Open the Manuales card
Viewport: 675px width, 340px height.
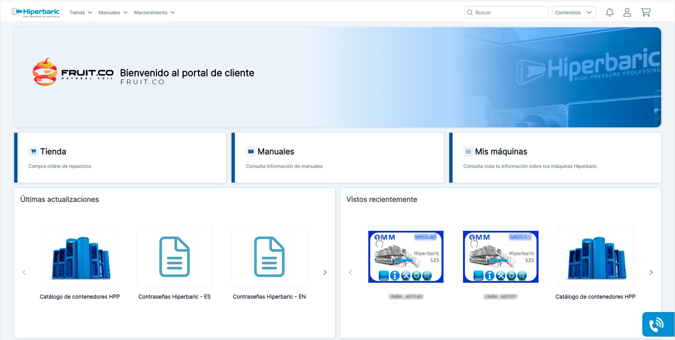[338, 158]
